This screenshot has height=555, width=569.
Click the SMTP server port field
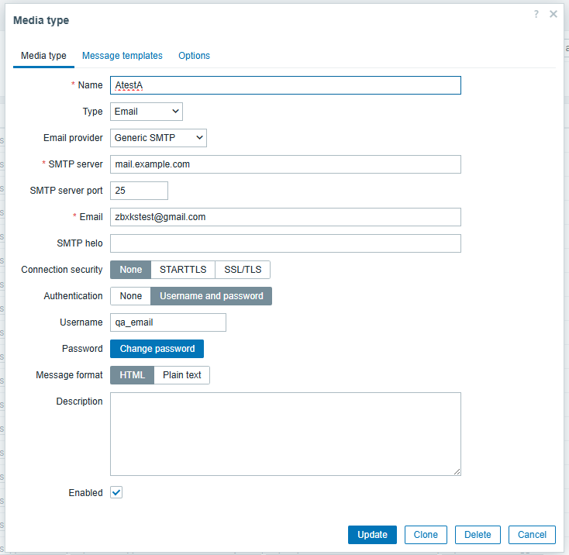[x=139, y=191]
